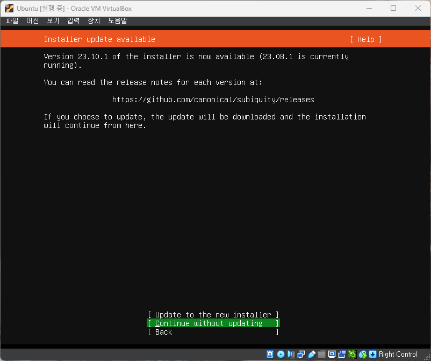This screenshot has width=431, height=361.
Task: Select Update to the new installer
Action: coord(213,315)
